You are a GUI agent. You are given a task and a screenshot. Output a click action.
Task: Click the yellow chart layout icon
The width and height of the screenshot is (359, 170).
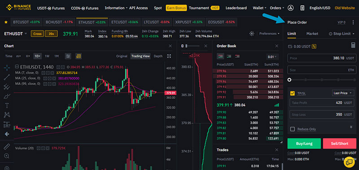pos(79,56)
